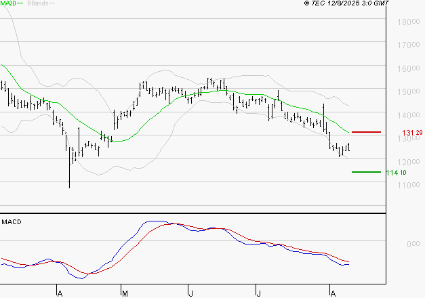Select the last A month marker
Viewport: 425px width, 298px height.
[331, 293]
